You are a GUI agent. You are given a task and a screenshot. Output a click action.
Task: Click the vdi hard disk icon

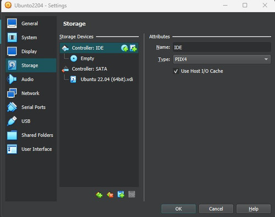pos(73,79)
